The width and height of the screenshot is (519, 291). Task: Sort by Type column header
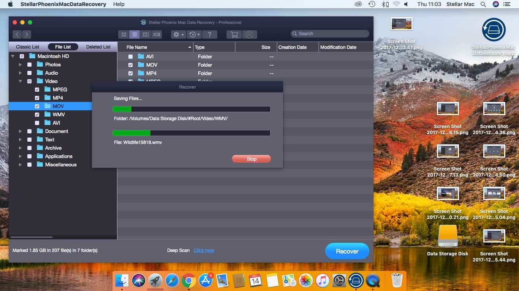coord(214,47)
